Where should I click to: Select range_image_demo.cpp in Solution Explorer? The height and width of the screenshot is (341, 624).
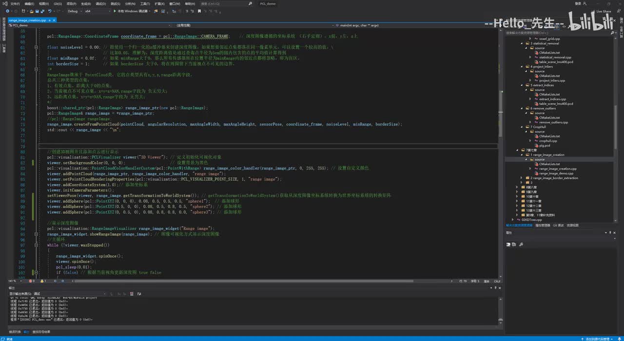tap(556, 173)
